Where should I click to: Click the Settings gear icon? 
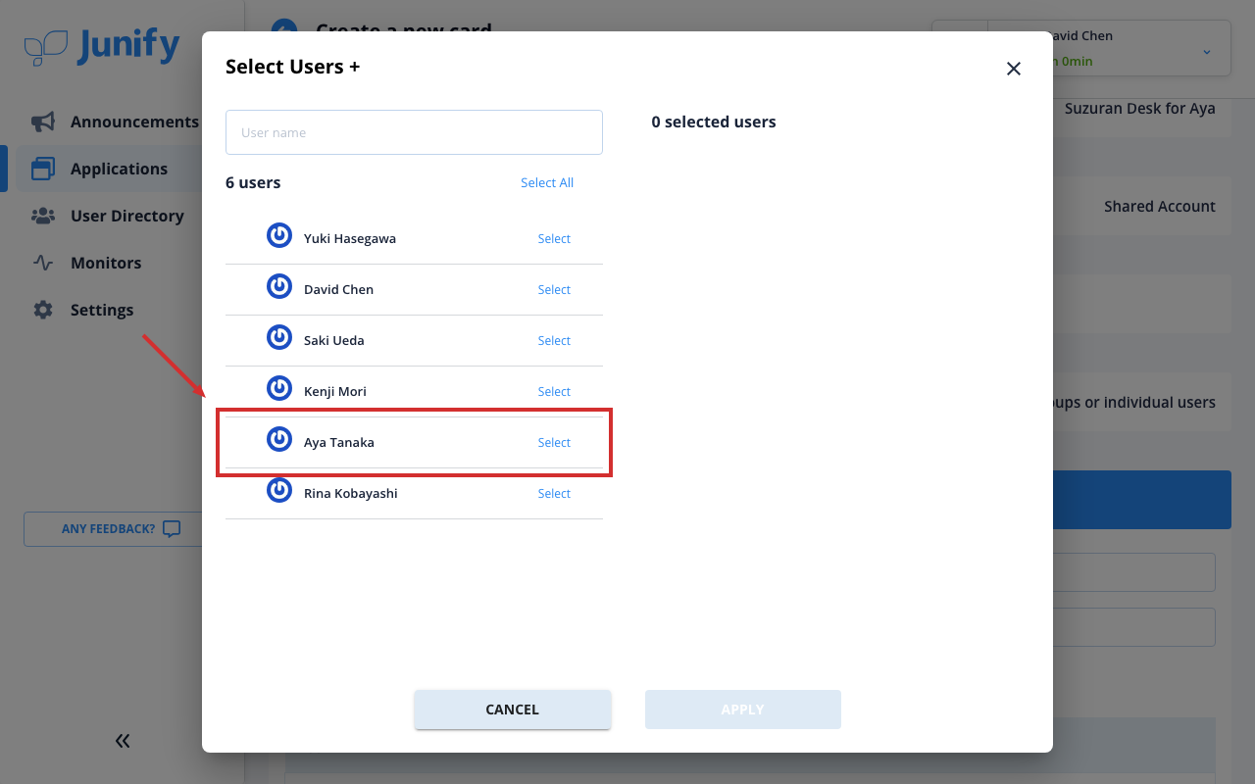coord(43,310)
